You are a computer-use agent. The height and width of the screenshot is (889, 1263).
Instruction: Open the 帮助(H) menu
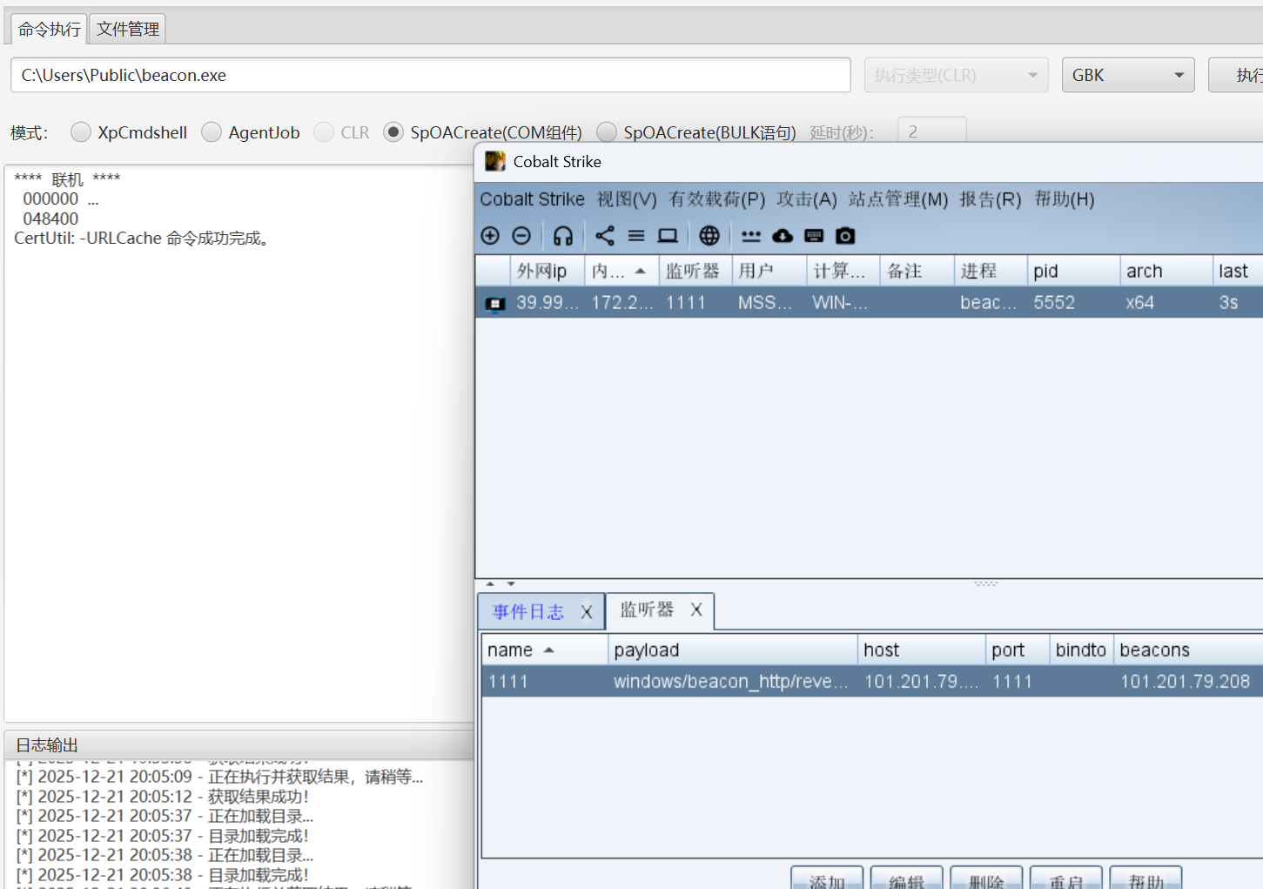point(1065,199)
